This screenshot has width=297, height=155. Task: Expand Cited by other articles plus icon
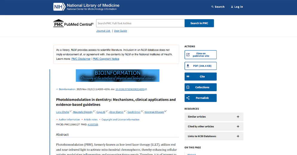238,126
